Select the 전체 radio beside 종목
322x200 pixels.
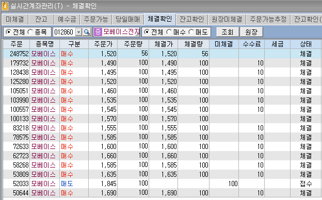coord(8,32)
